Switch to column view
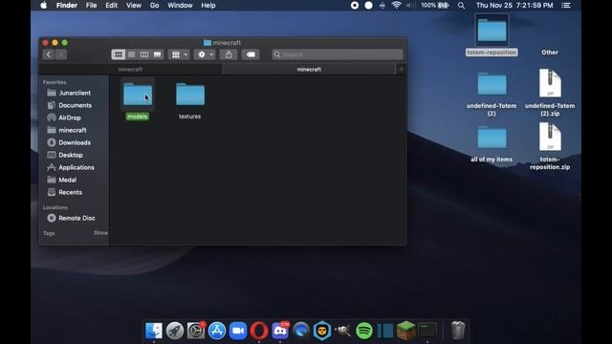 click(x=144, y=54)
